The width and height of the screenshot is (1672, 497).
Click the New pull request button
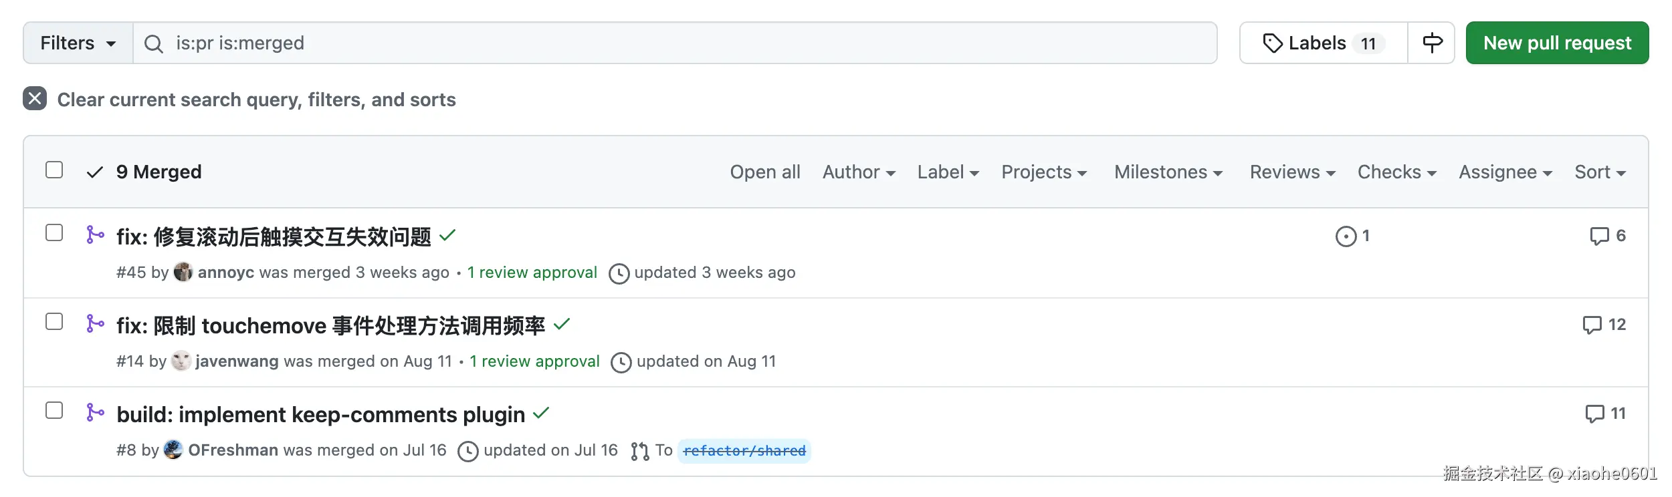[x=1557, y=43]
